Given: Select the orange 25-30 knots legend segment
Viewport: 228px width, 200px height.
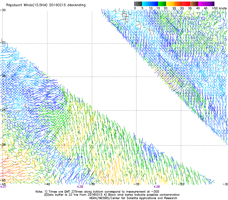Looking at the screenshot, I should 178,4.
